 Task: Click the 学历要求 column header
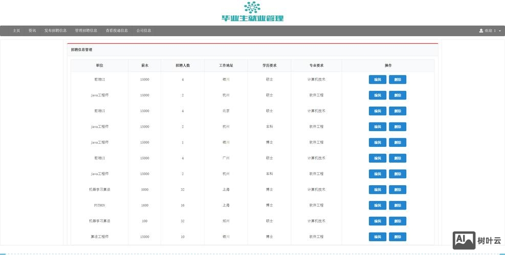tap(269, 65)
